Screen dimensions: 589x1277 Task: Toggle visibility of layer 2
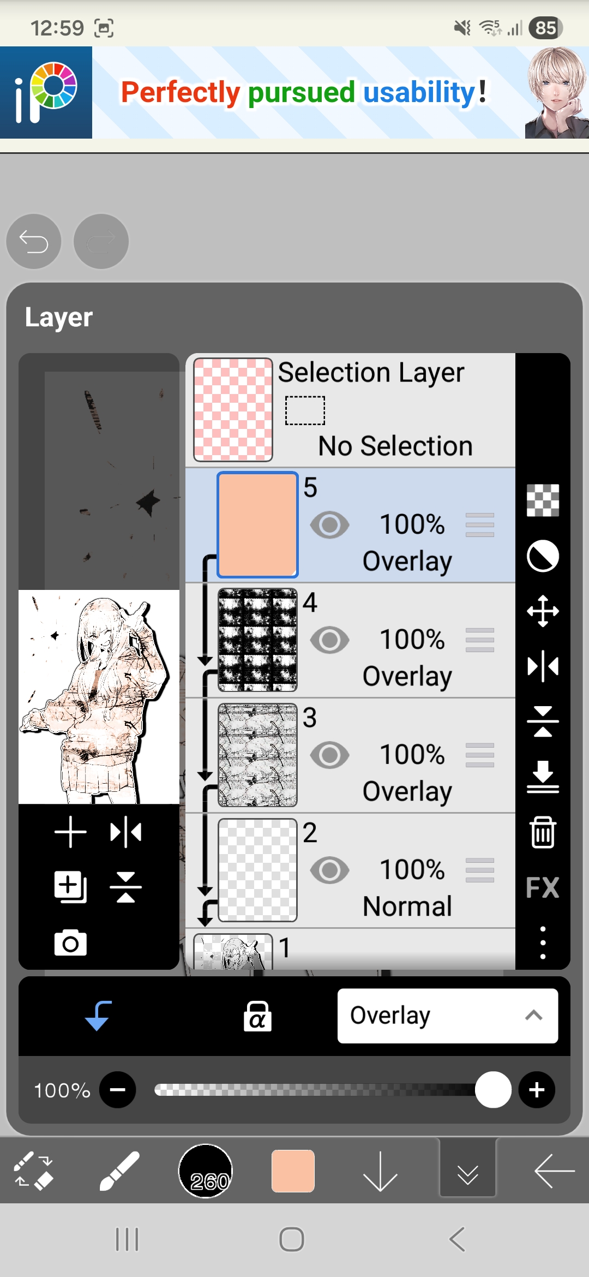pyautogui.click(x=329, y=870)
